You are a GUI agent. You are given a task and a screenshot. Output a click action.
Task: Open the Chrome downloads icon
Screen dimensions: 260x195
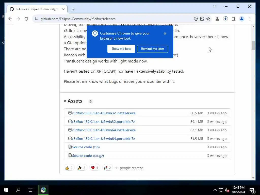[x=225, y=19]
